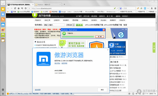Open the 版权声明 link in about dialog
Viewport: 158px width, 96px height.
64,63
